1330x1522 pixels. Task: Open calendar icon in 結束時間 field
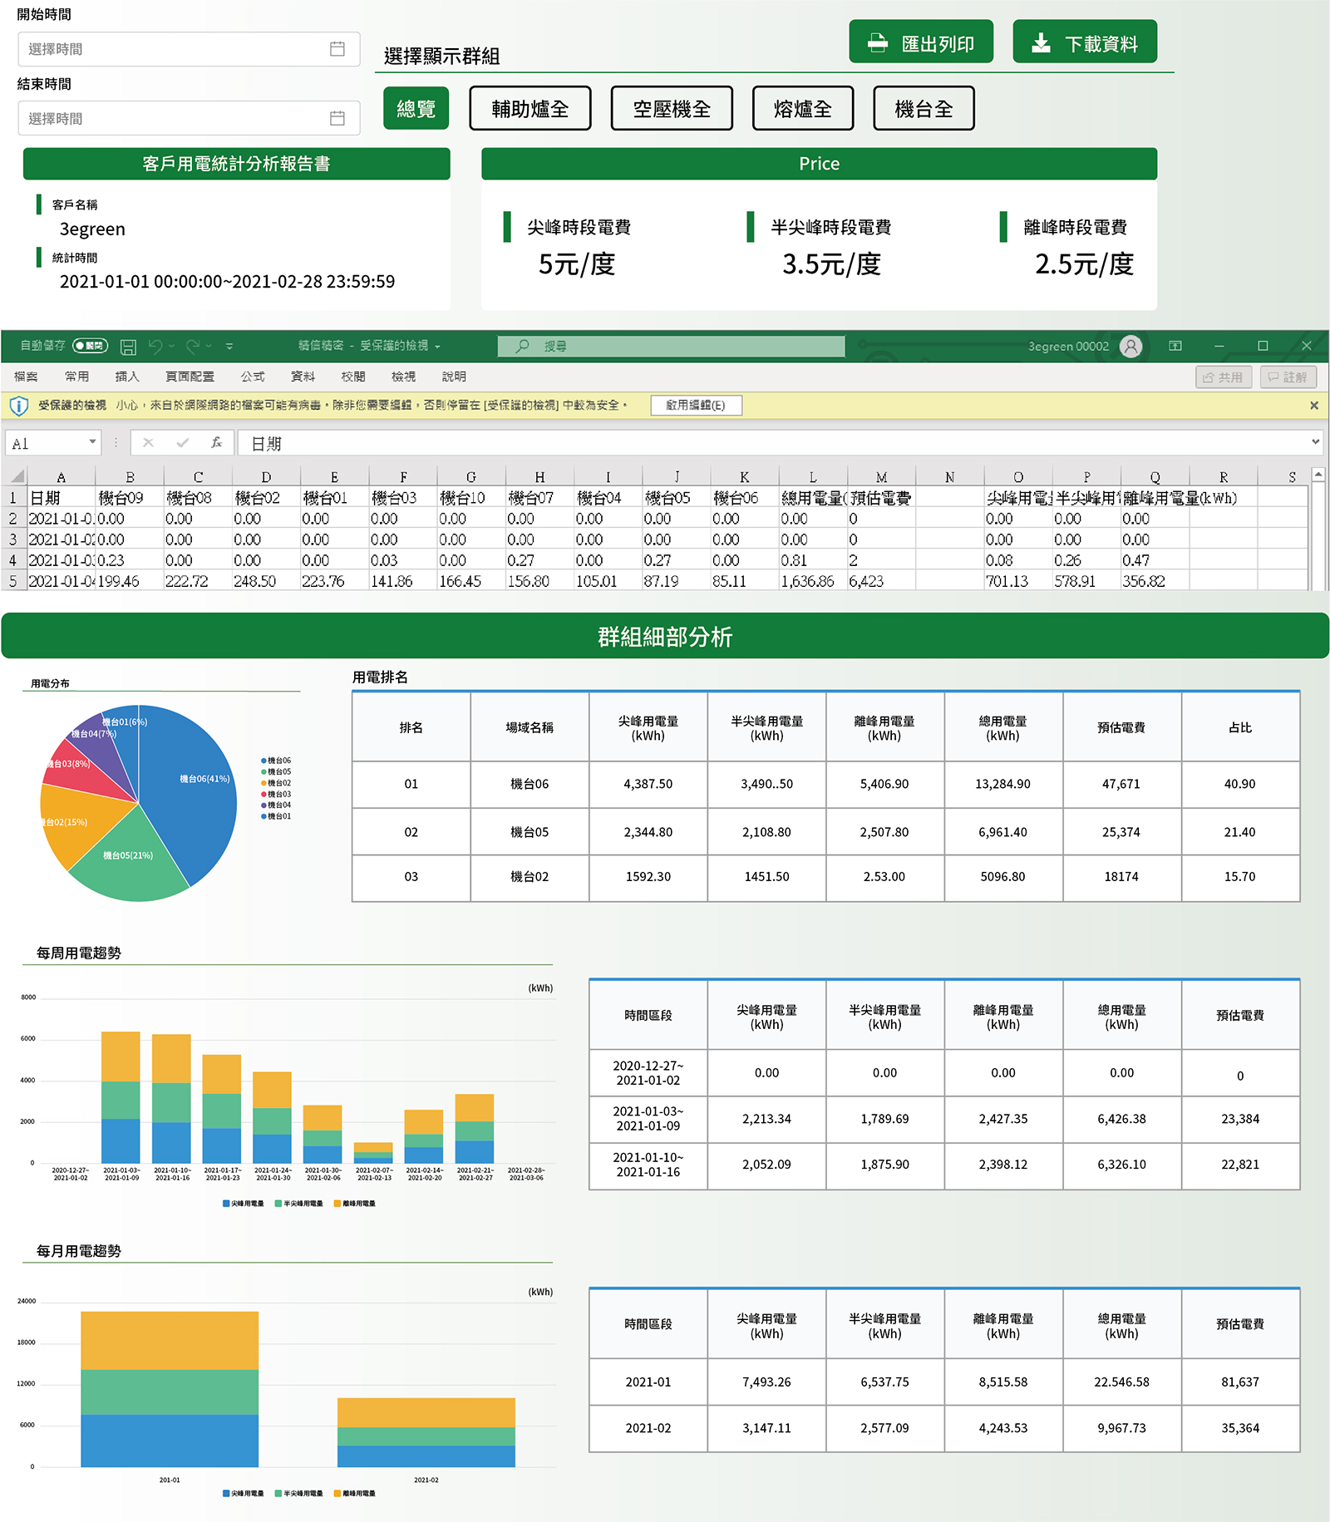(x=337, y=118)
